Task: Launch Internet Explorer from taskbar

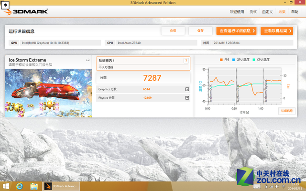Action: (x=20, y=186)
